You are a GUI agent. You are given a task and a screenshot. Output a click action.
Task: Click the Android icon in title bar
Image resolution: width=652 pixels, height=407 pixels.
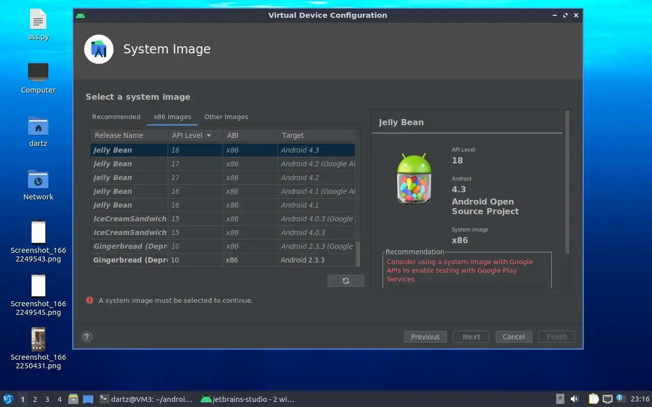tap(80, 15)
